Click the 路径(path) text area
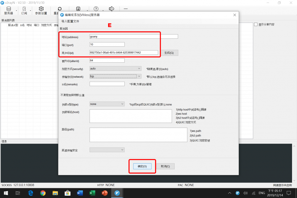 [x=138, y=135]
